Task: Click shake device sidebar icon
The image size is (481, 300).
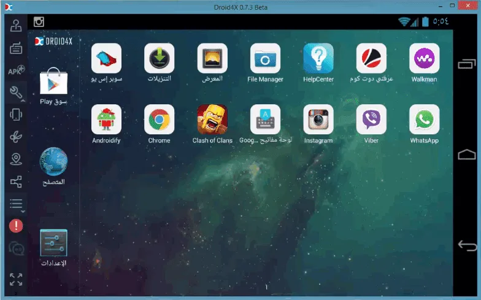Action: (x=16, y=115)
